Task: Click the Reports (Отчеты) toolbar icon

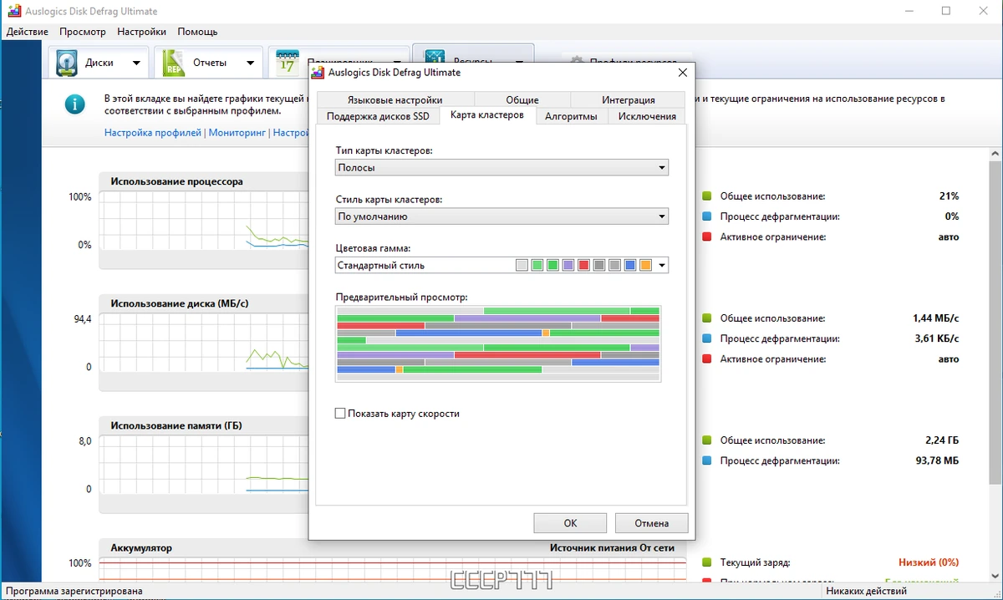Action: tap(173, 63)
